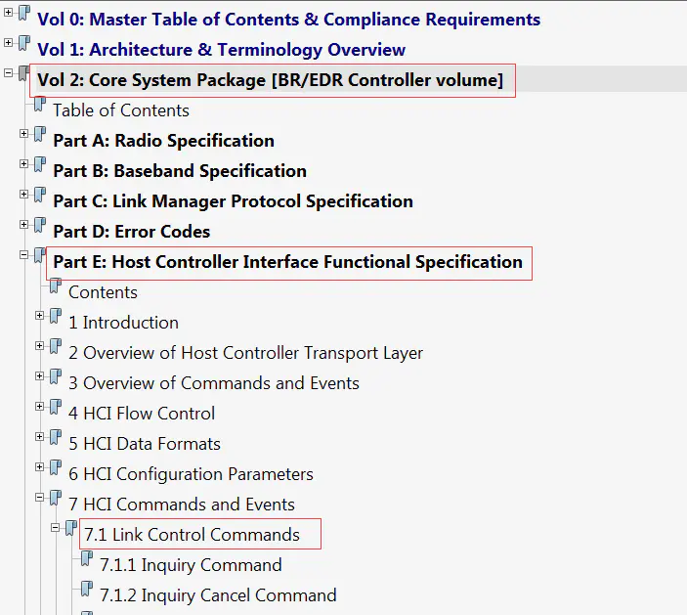Collapse the 7.1 Link Control Commands node

click(x=56, y=527)
